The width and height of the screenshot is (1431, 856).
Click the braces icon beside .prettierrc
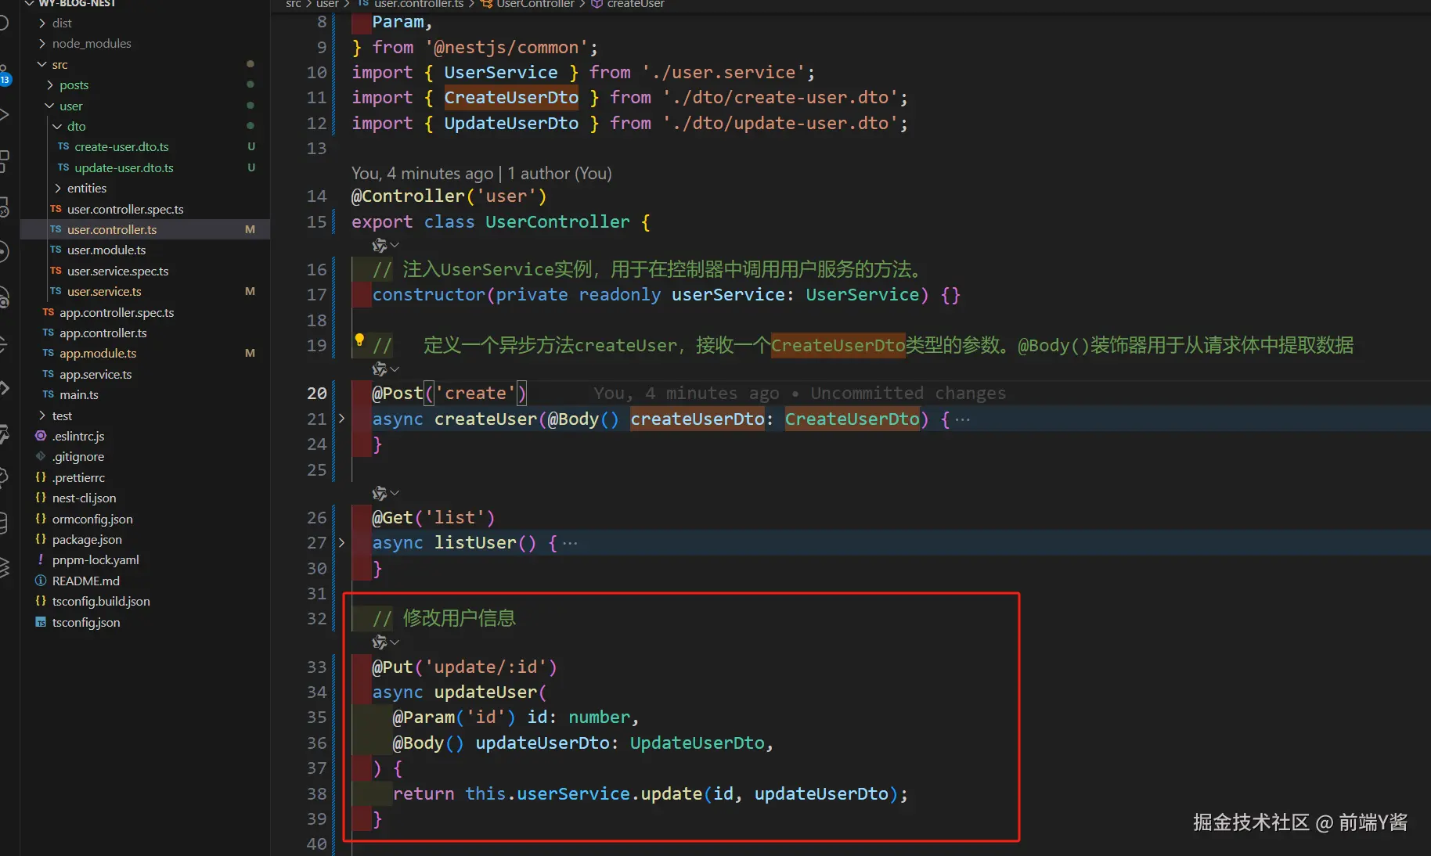(x=41, y=477)
